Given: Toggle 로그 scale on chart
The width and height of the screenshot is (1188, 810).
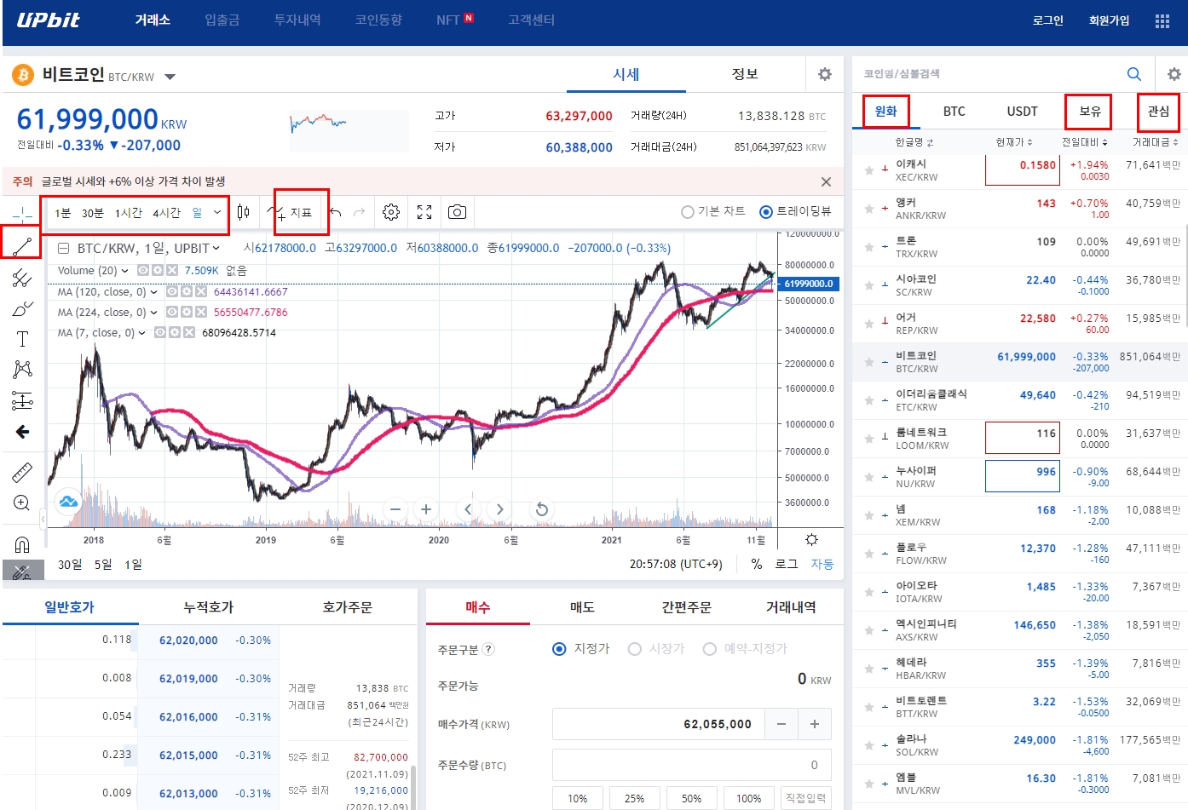Looking at the screenshot, I should point(786,564).
